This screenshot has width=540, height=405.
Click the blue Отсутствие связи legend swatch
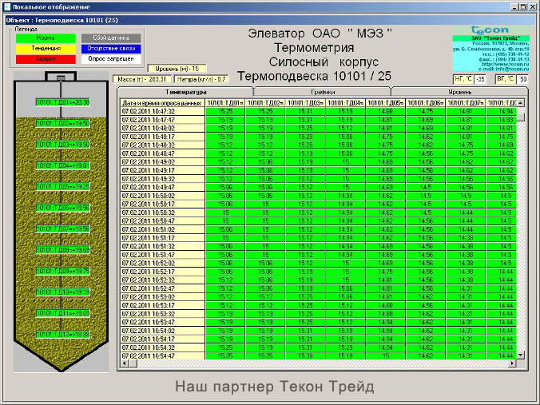pos(111,49)
